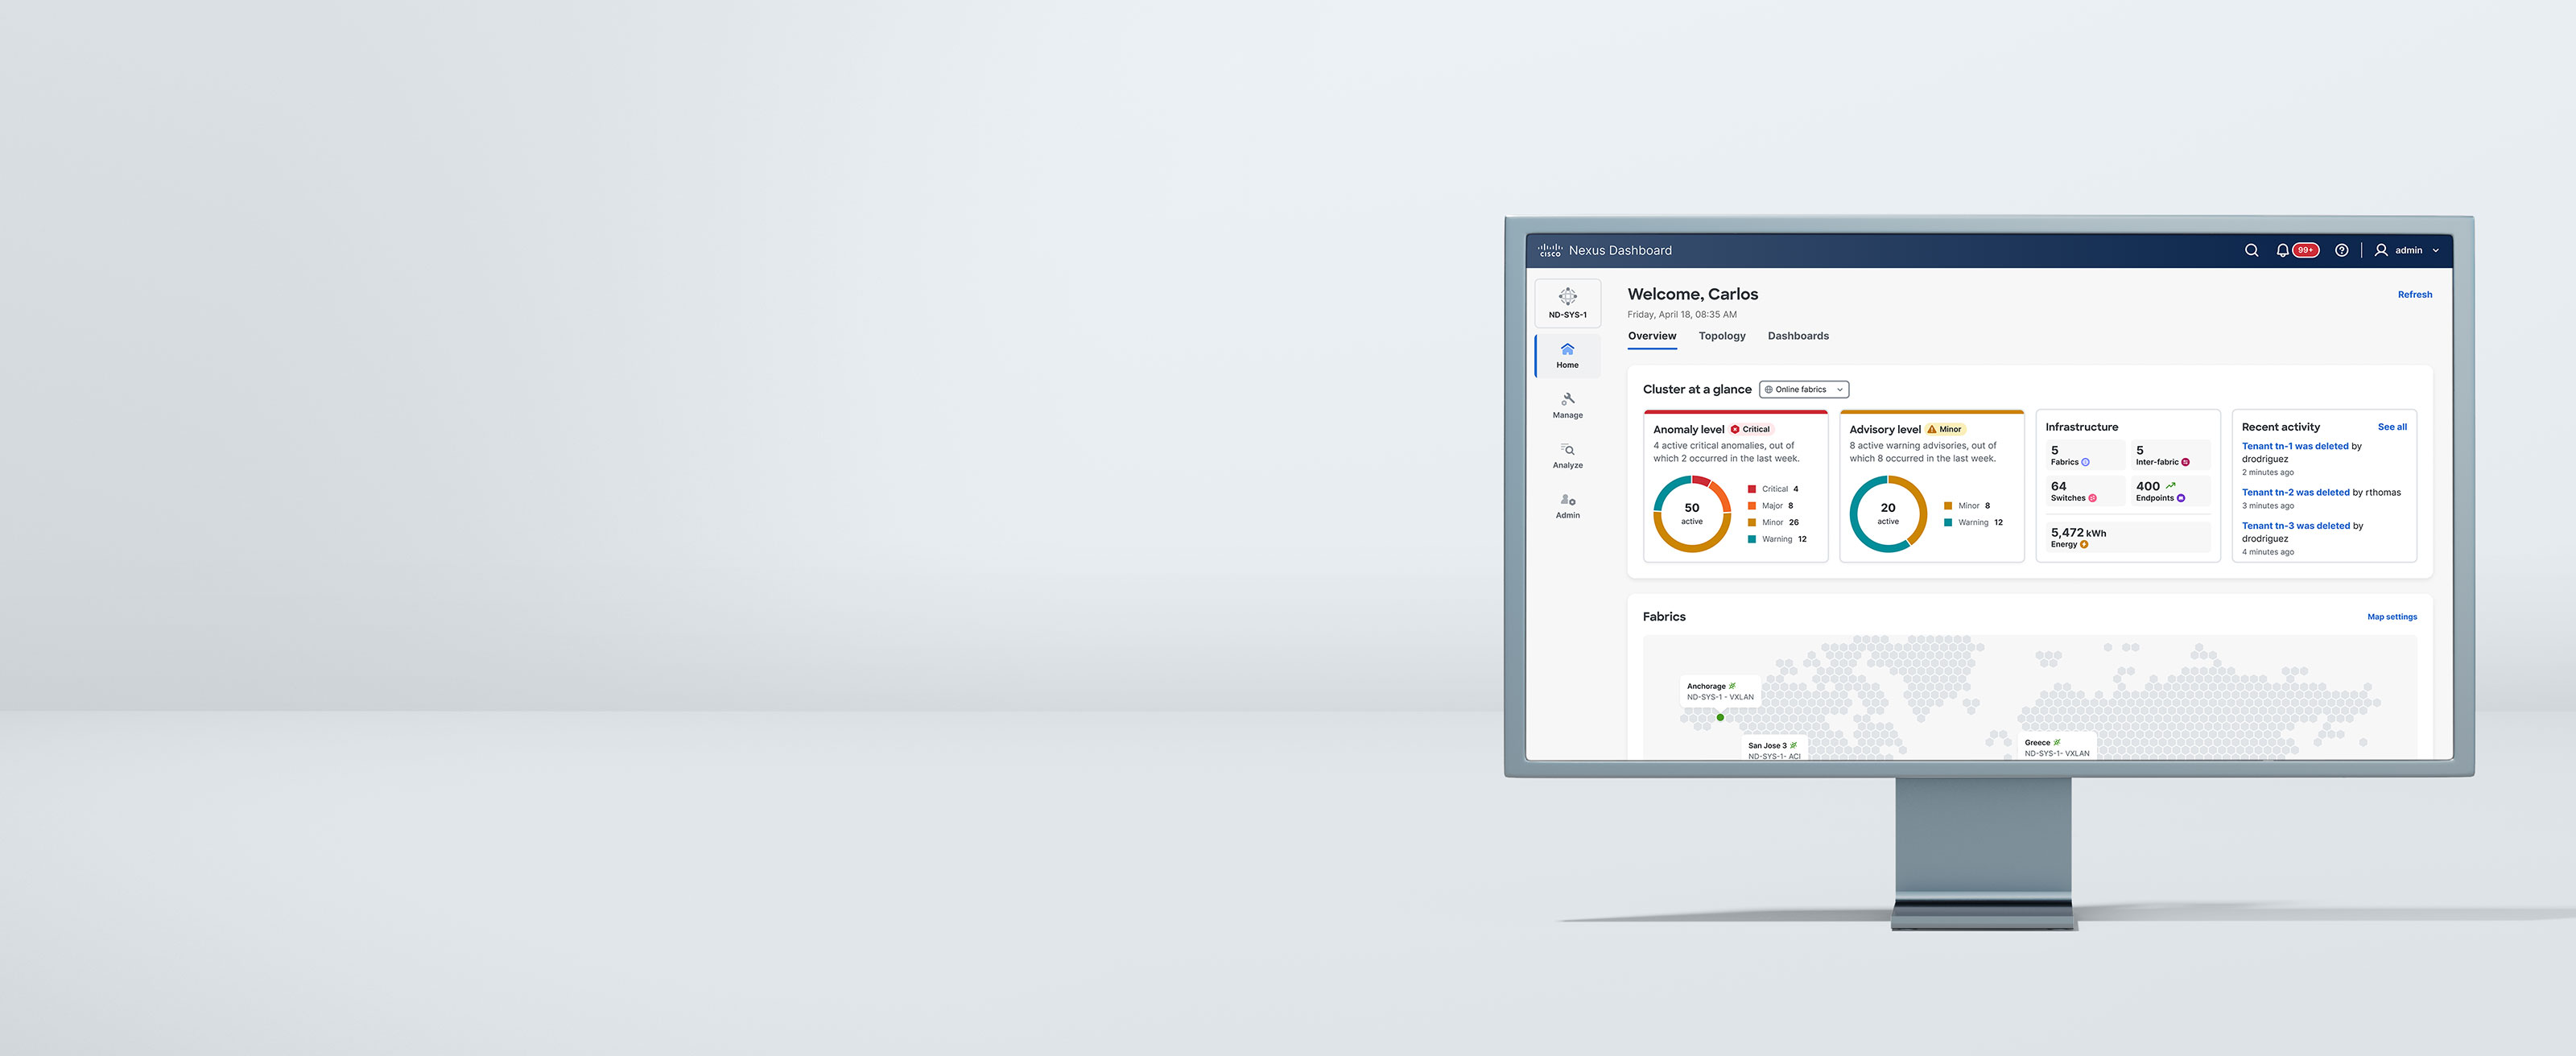Click the help question mark icon
2576x1056 pixels.
[2341, 250]
